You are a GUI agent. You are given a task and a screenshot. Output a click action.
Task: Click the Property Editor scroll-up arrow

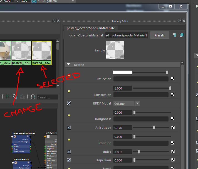(182, 63)
